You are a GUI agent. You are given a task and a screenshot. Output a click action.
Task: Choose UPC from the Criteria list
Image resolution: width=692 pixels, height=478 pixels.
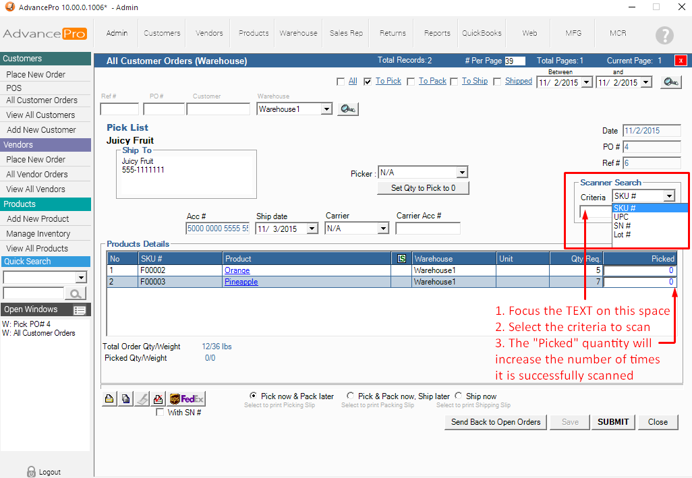[x=621, y=217]
